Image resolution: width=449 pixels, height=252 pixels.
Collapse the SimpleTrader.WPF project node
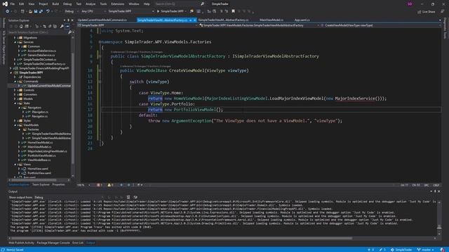11,73
